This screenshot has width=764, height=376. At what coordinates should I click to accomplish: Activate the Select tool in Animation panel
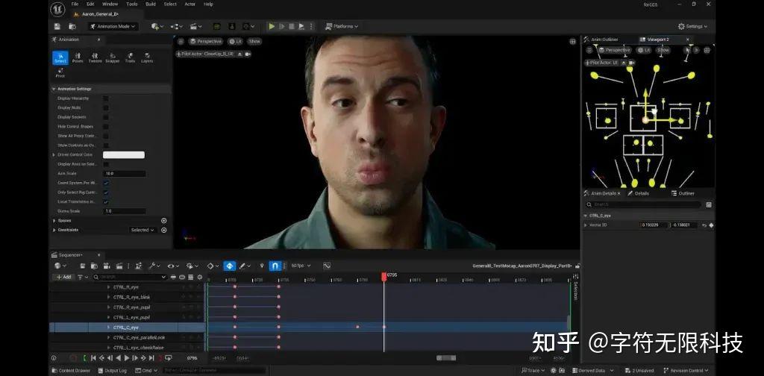pos(60,58)
